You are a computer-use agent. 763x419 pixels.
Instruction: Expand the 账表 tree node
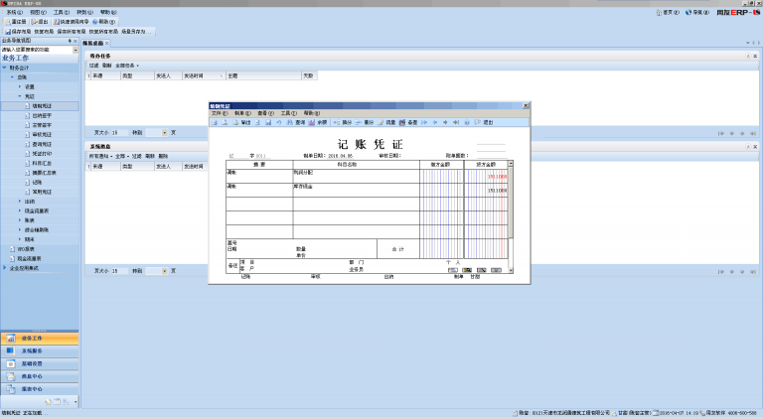click(20, 220)
